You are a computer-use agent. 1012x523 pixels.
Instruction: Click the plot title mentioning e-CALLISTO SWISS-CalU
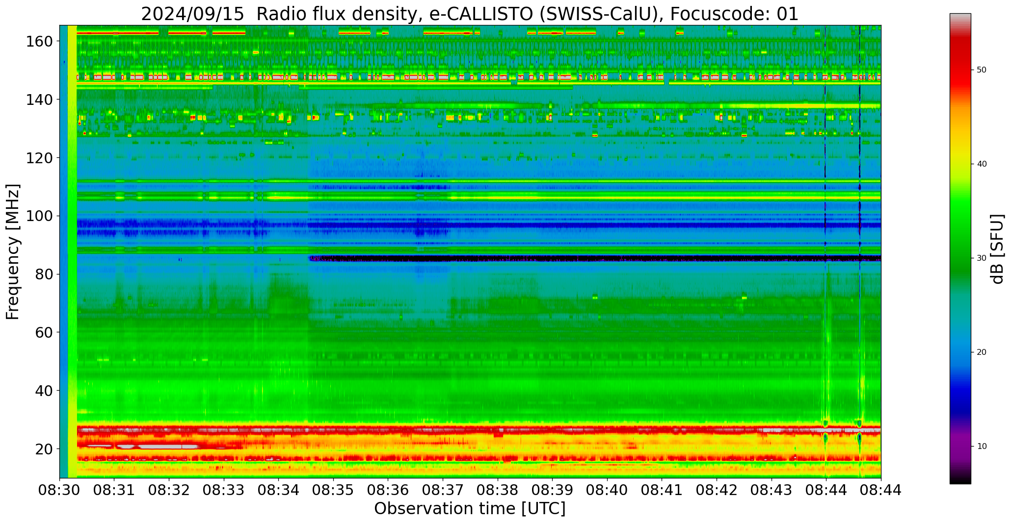[470, 14]
